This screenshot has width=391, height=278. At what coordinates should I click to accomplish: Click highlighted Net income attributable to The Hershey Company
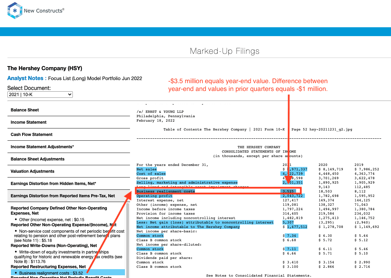pyautogui.click(x=188, y=227)
